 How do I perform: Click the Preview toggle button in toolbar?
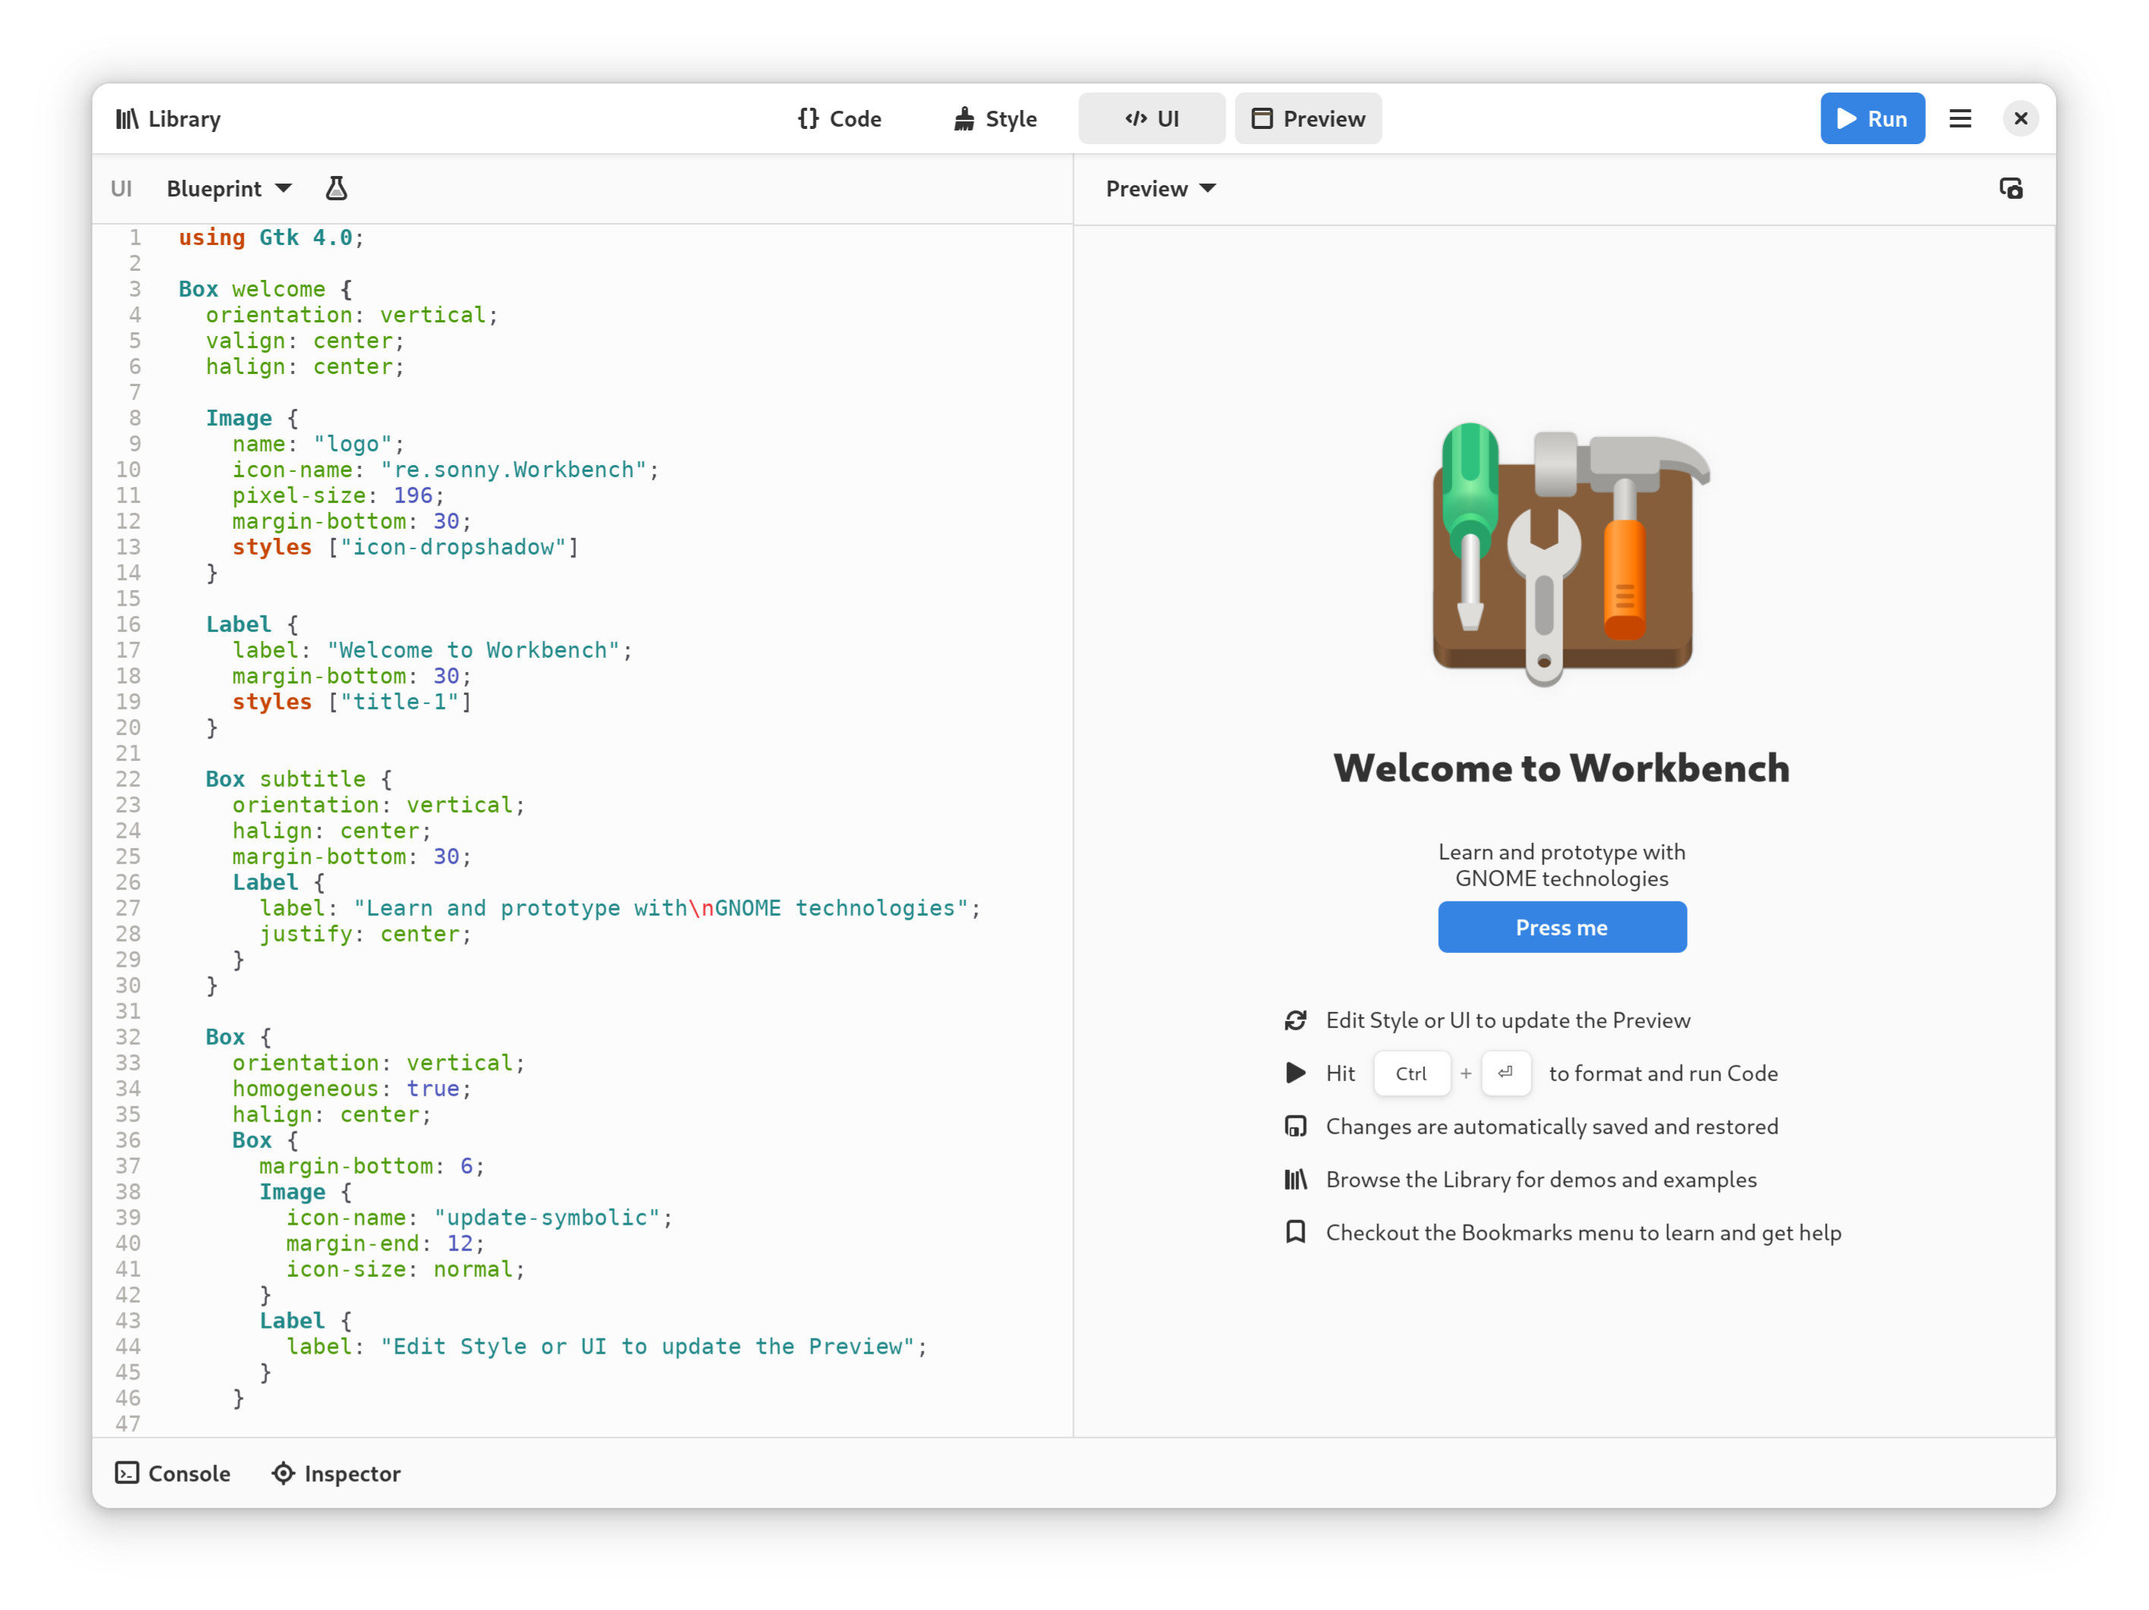click(1309, 118)
